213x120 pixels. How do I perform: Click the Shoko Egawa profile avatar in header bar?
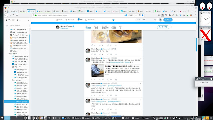click(58, 27)
